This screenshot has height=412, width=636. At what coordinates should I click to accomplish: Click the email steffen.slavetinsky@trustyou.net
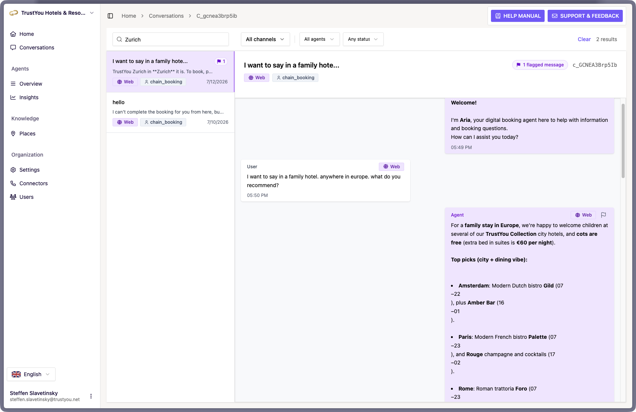(45, 400)
